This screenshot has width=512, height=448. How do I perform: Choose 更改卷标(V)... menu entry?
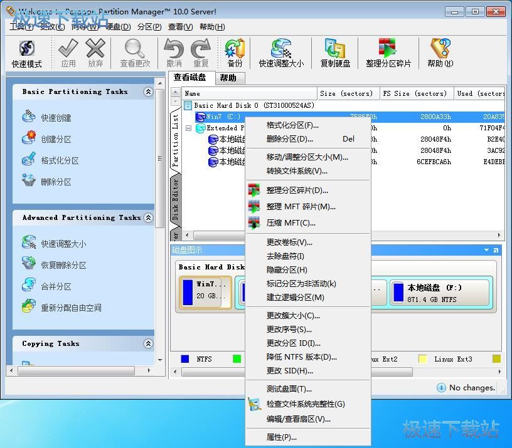point(308,242)
